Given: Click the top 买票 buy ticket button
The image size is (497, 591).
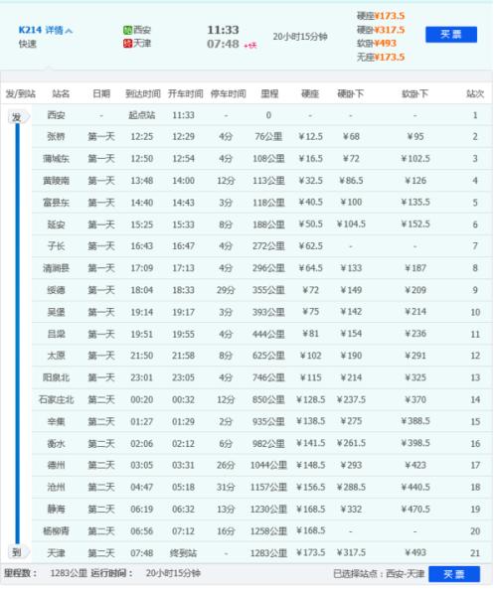Looking at the screenshot, I should 451,35.
